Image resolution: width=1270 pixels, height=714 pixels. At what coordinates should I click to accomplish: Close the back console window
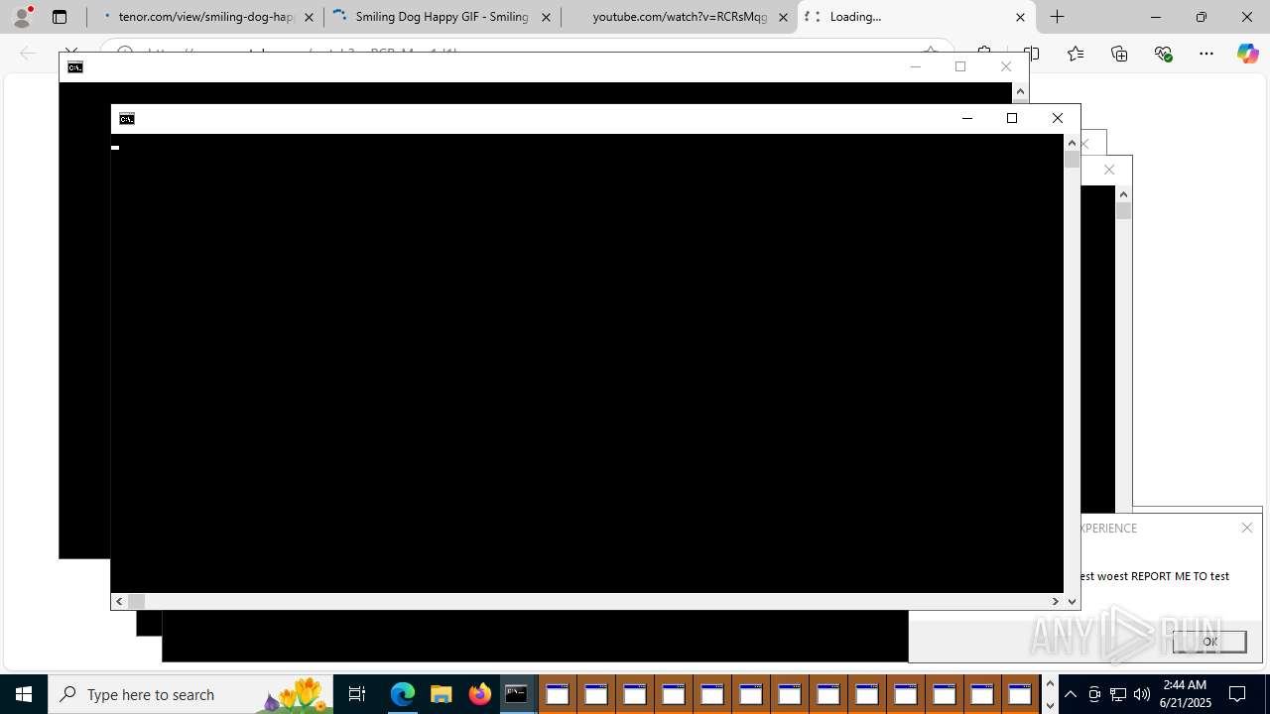coord(1006,66)
